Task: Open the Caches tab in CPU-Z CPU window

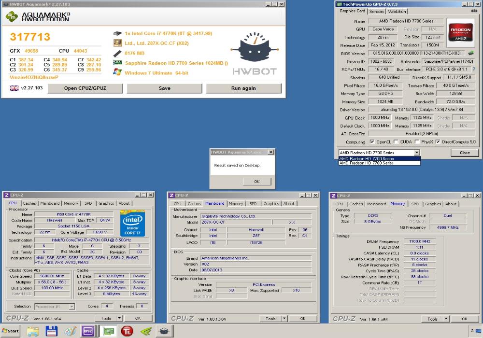Action: (x=29, y=203)
